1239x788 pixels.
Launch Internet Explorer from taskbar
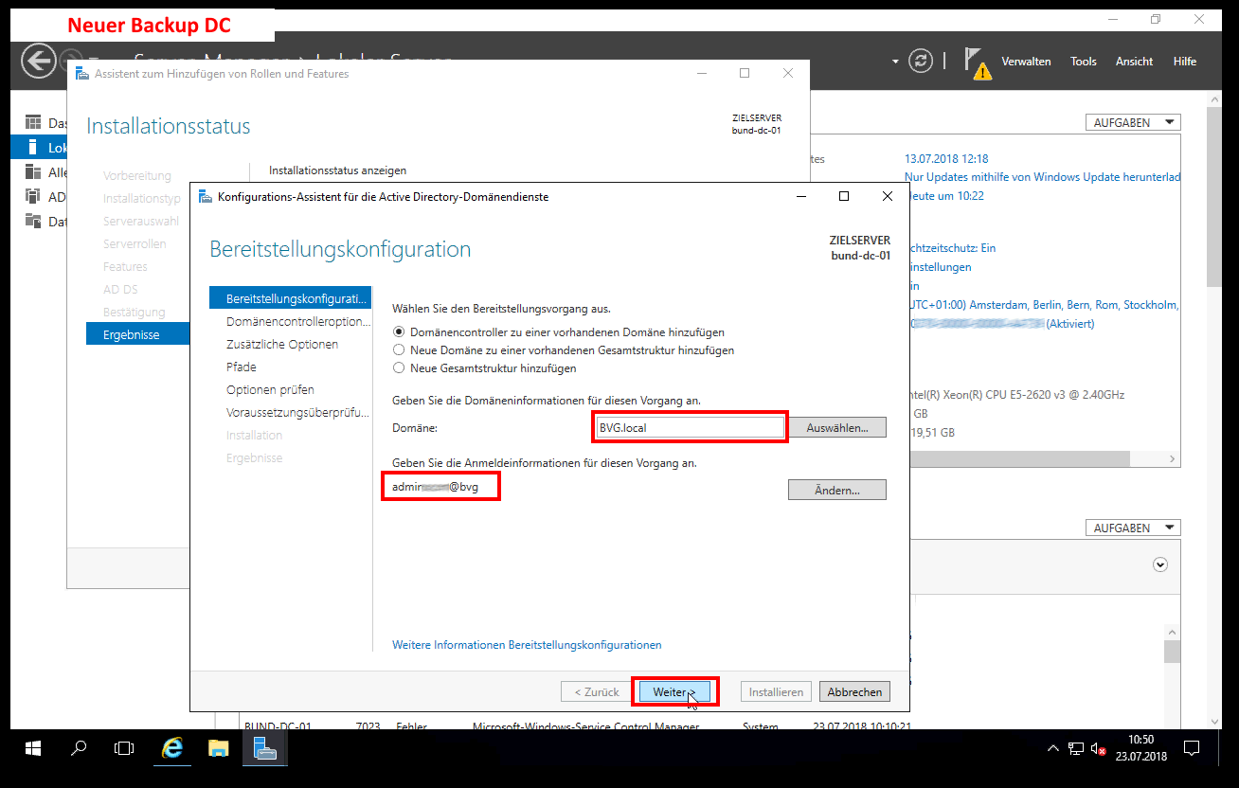pos(172,748)
